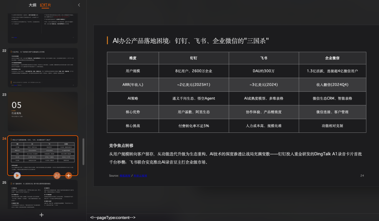Image resolution: width=379 pixels, height=221 pixels.
Task: Click the cell "功能相对克制"
Action: [333, 126]
